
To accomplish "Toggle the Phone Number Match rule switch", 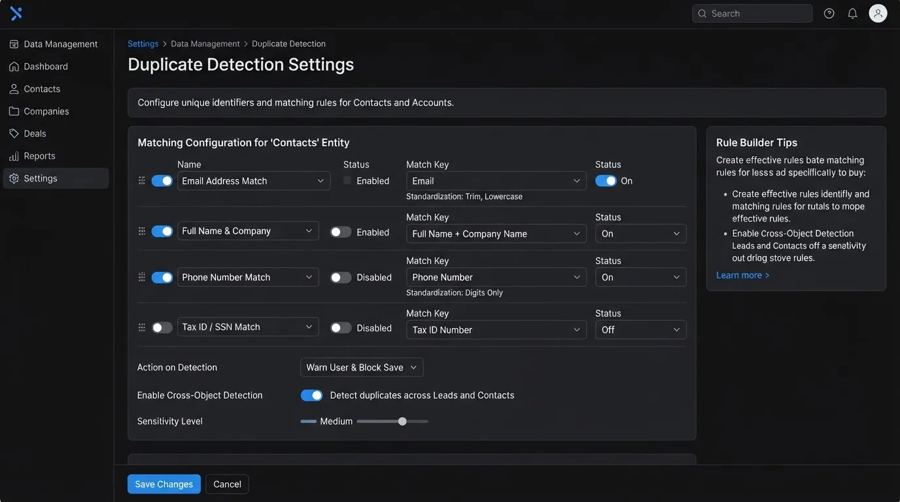I will click(x=162, y=277).
